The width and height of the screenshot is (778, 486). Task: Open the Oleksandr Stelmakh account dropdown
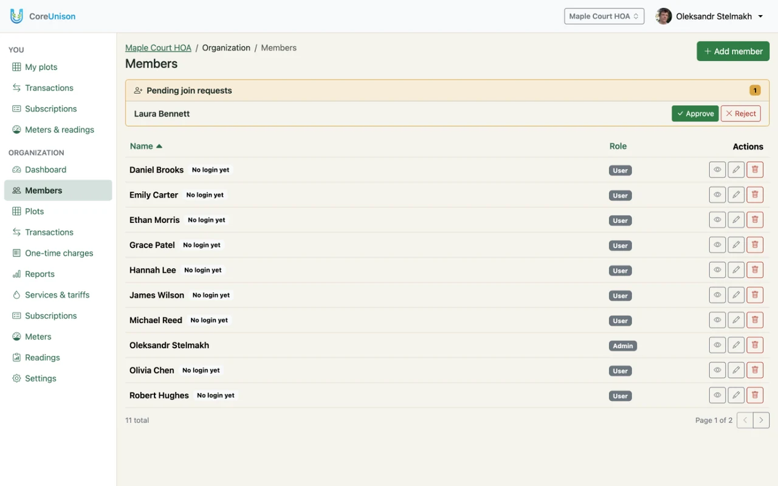710,16
